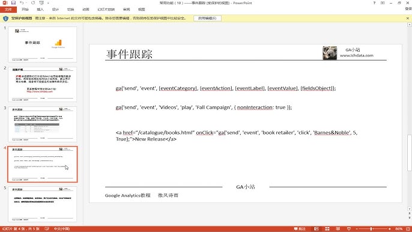Switch to Slide Sorter view icon
Viewport: 412px width, 232px height.
[327, 229]
